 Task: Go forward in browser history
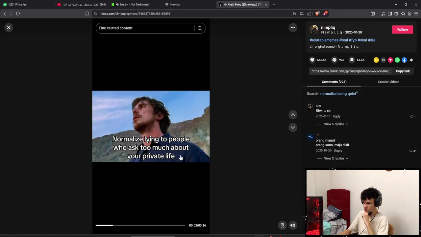11,13
